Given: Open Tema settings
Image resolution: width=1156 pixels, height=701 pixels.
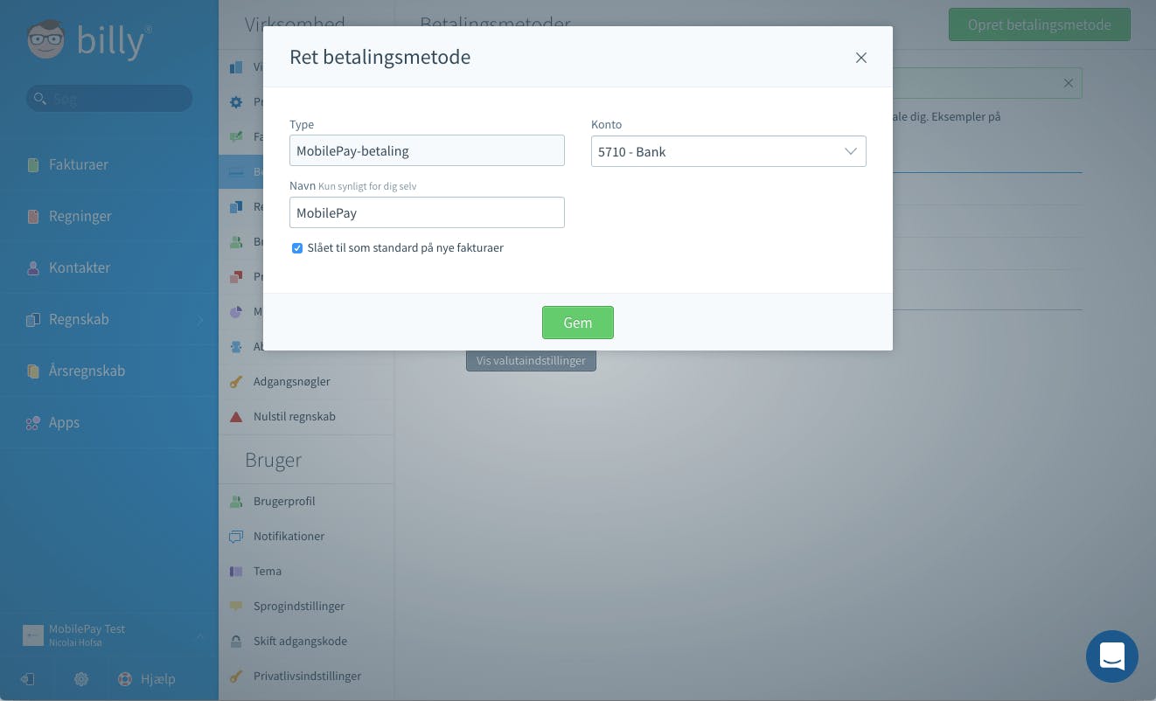Looking at the screenshot, I should pos(268,571).
